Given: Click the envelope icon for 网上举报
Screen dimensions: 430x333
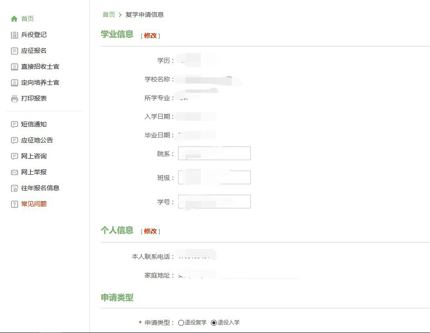Looking at the screenshot, I should coord(14,172).
